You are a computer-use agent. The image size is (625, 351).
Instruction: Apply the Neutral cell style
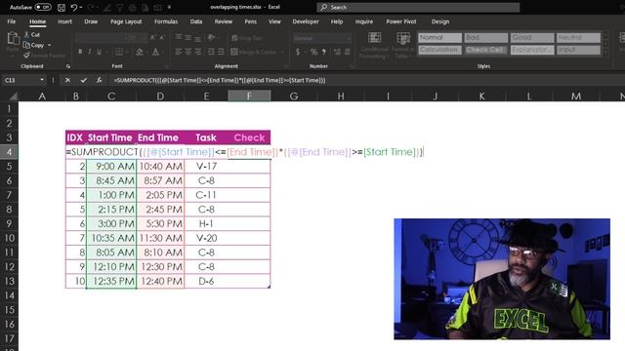[578, 37]
